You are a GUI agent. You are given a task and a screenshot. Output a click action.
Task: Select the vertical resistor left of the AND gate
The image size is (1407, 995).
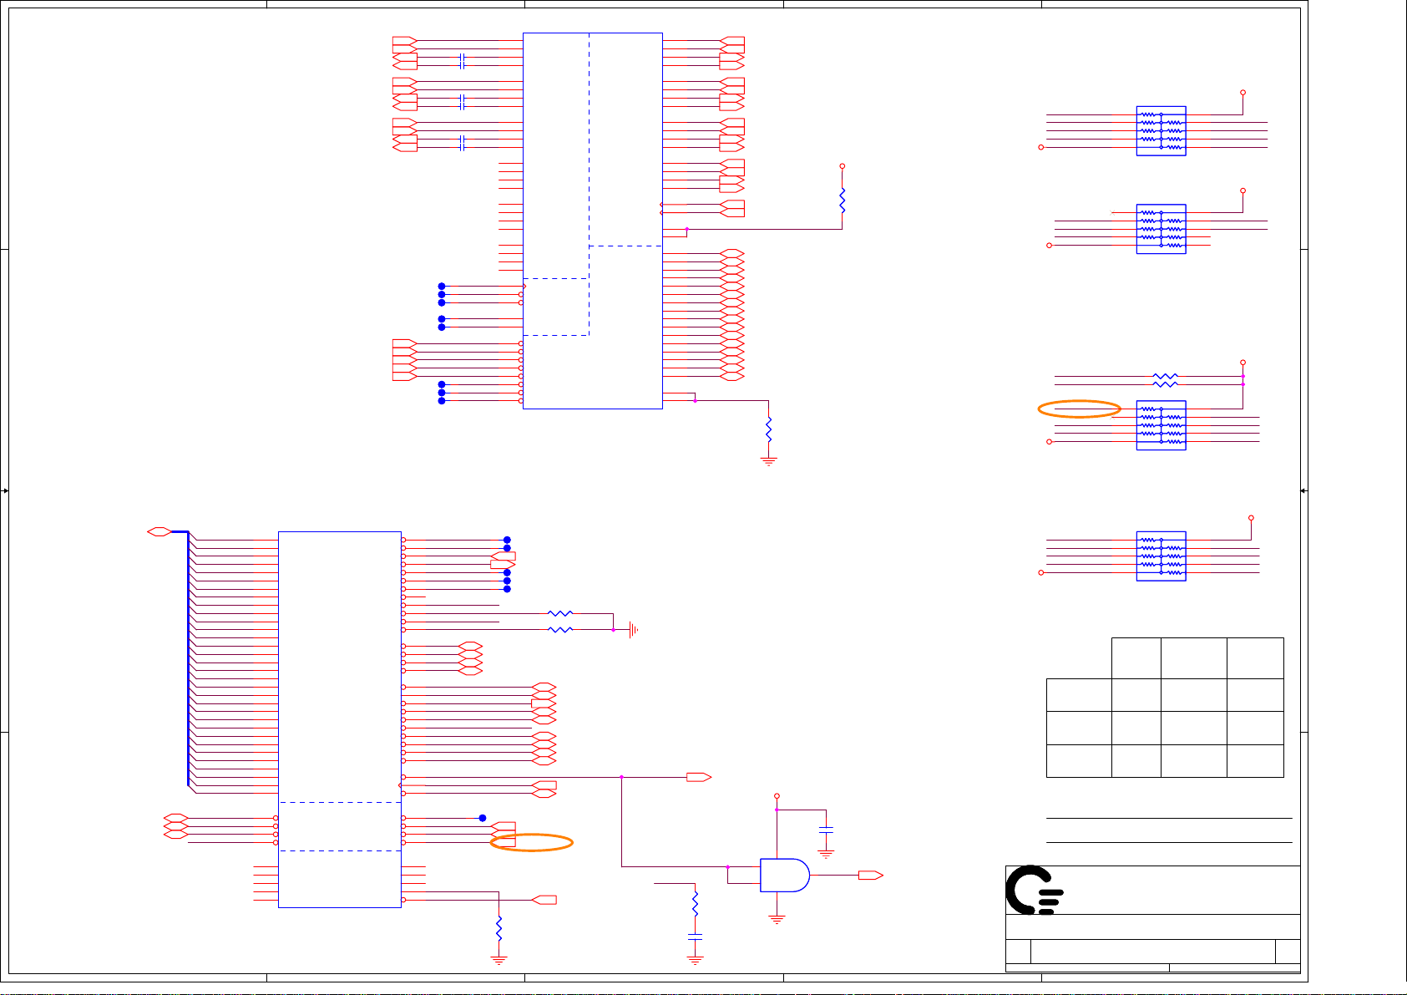[695, 903]
